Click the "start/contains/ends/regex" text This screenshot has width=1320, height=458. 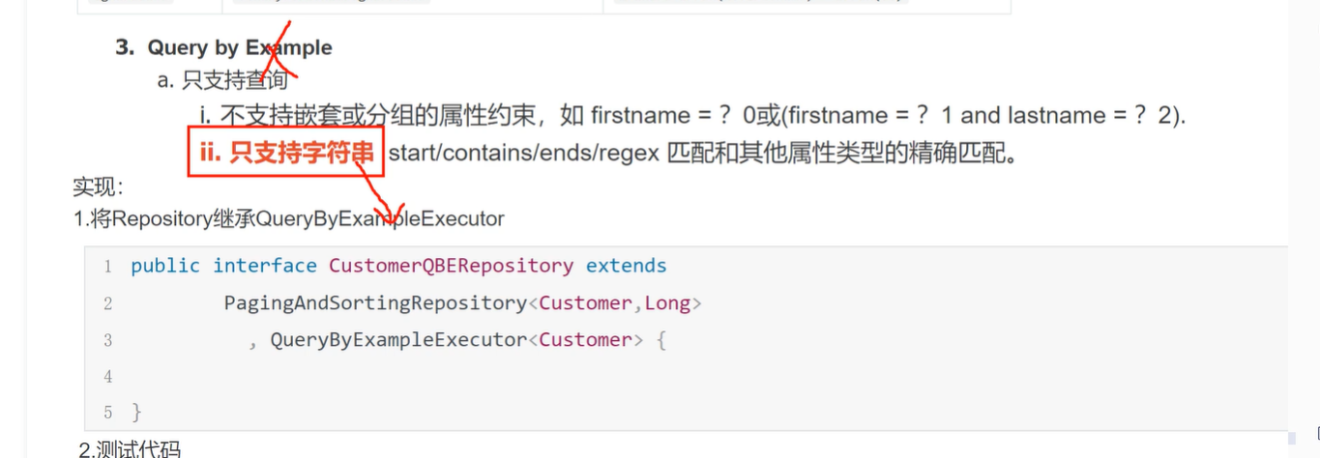coord(524,153)
